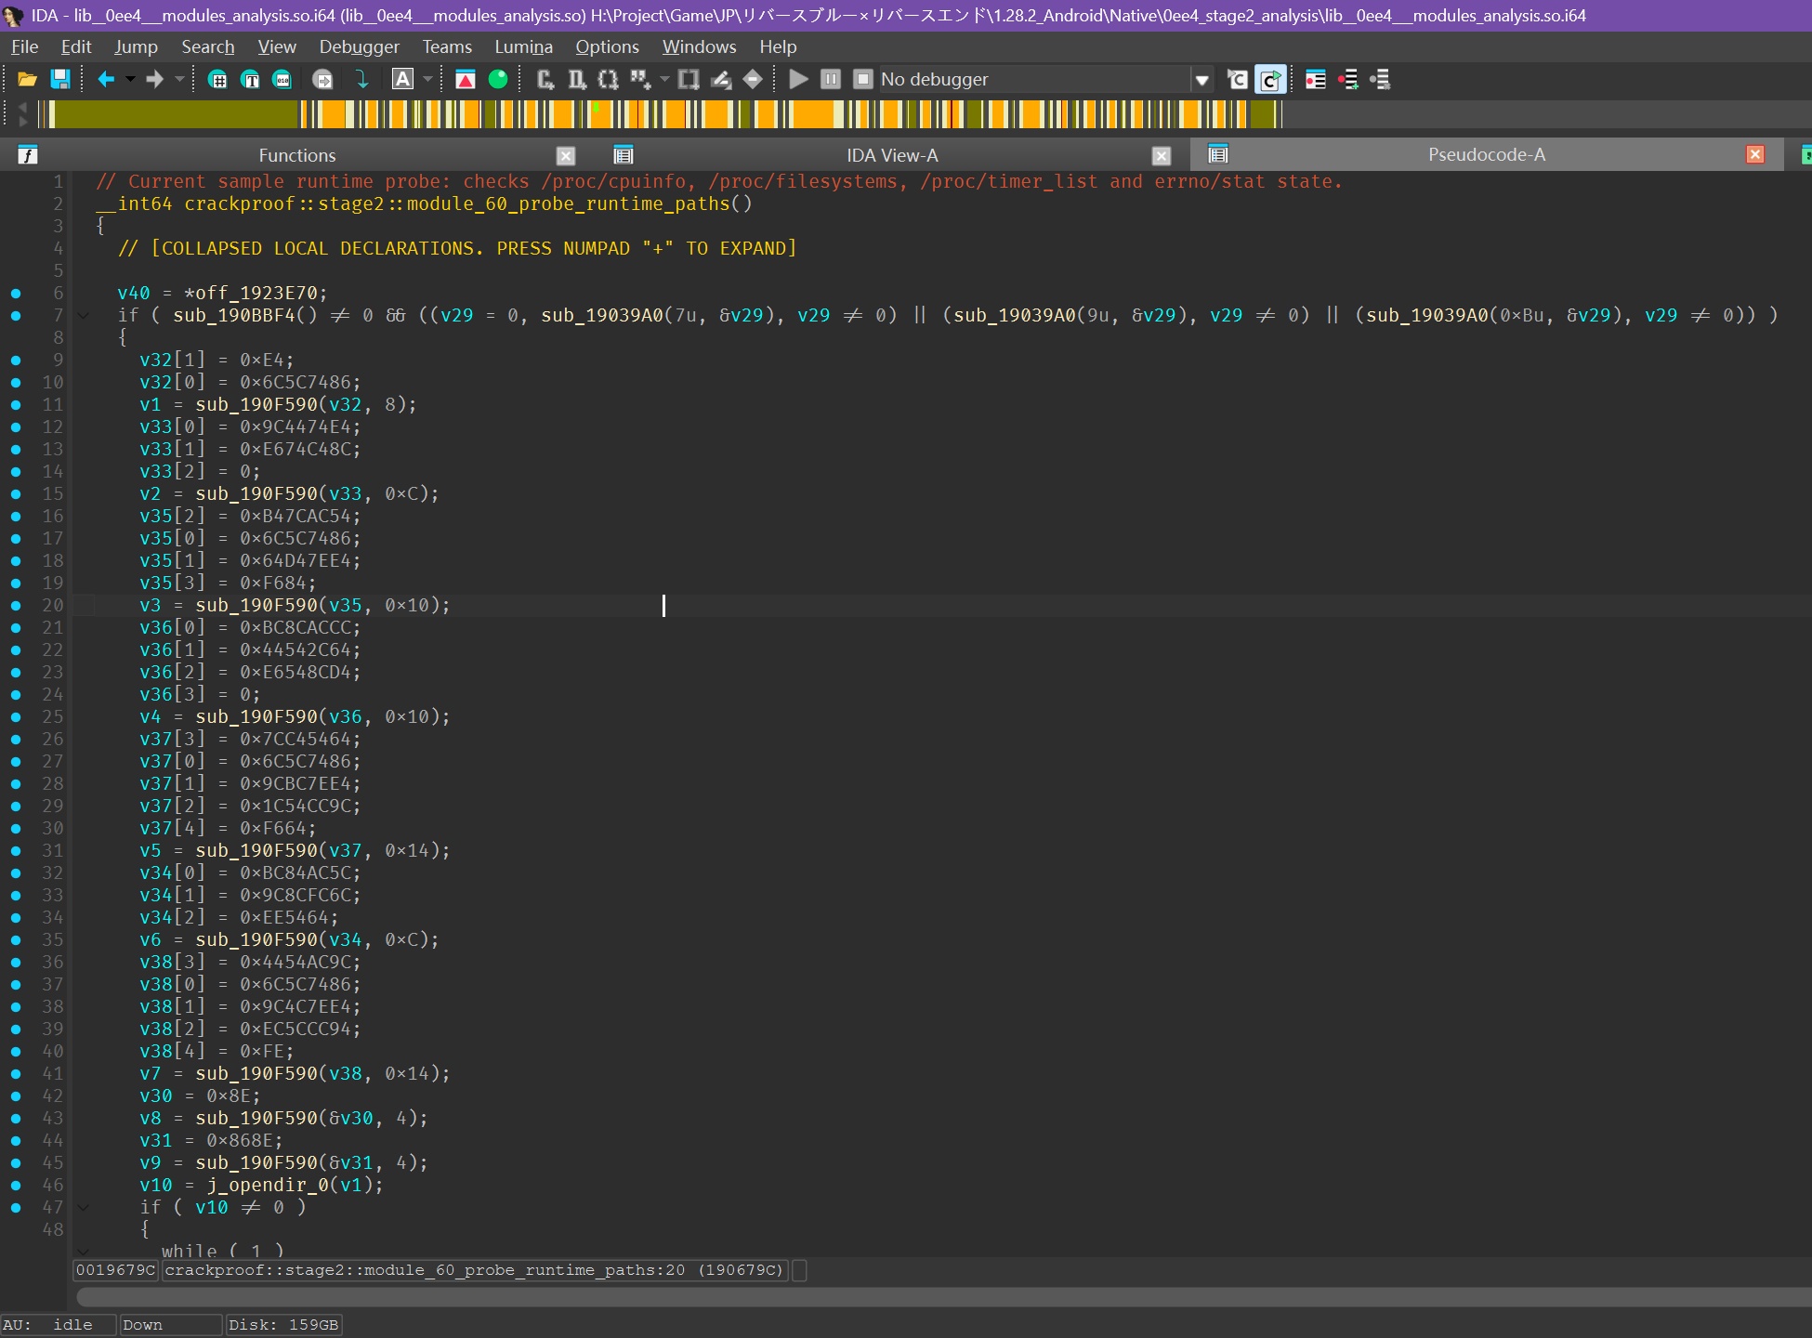The image size is (1812, 1338).
Task: Click the red triangle toolbar icon
Action: (466, 80)
